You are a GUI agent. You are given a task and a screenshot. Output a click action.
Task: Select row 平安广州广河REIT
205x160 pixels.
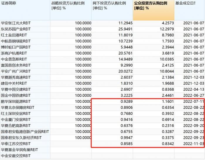pos(102,72)
